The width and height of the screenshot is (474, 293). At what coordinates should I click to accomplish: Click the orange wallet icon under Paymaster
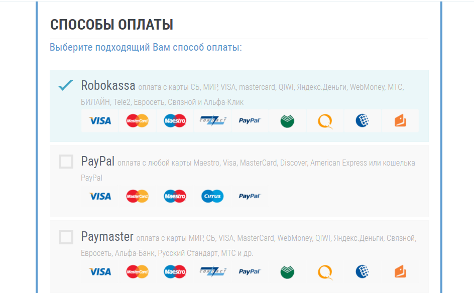coord(400,271)
